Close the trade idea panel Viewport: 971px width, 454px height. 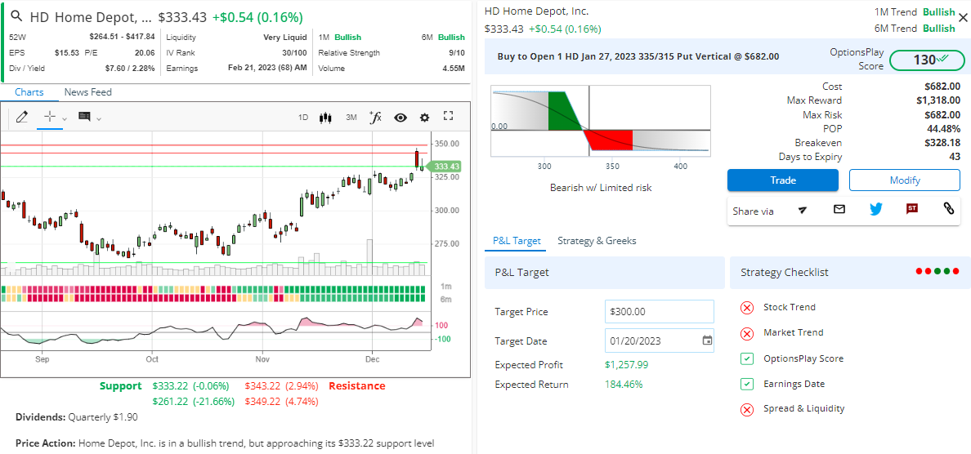[962, 18]
